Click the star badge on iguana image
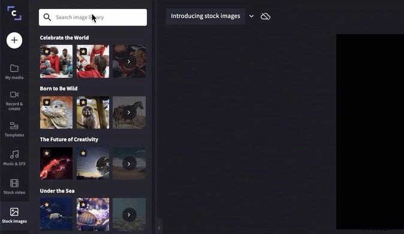404x234 pixels. pos(47,102)
